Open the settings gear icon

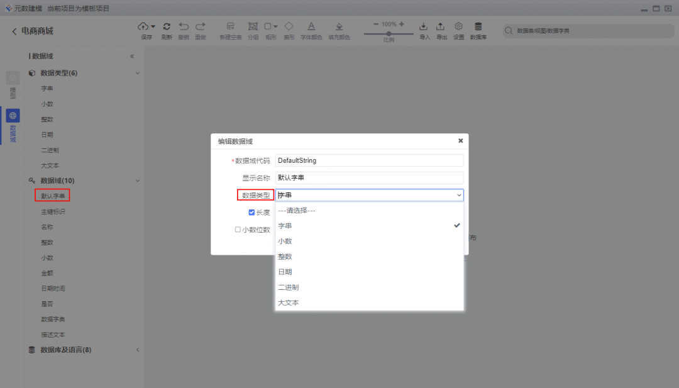pyautogui.click(x=458, y=26)
